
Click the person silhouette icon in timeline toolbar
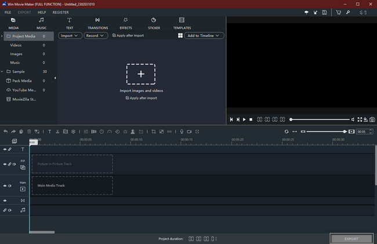click(x=133, y=132)
